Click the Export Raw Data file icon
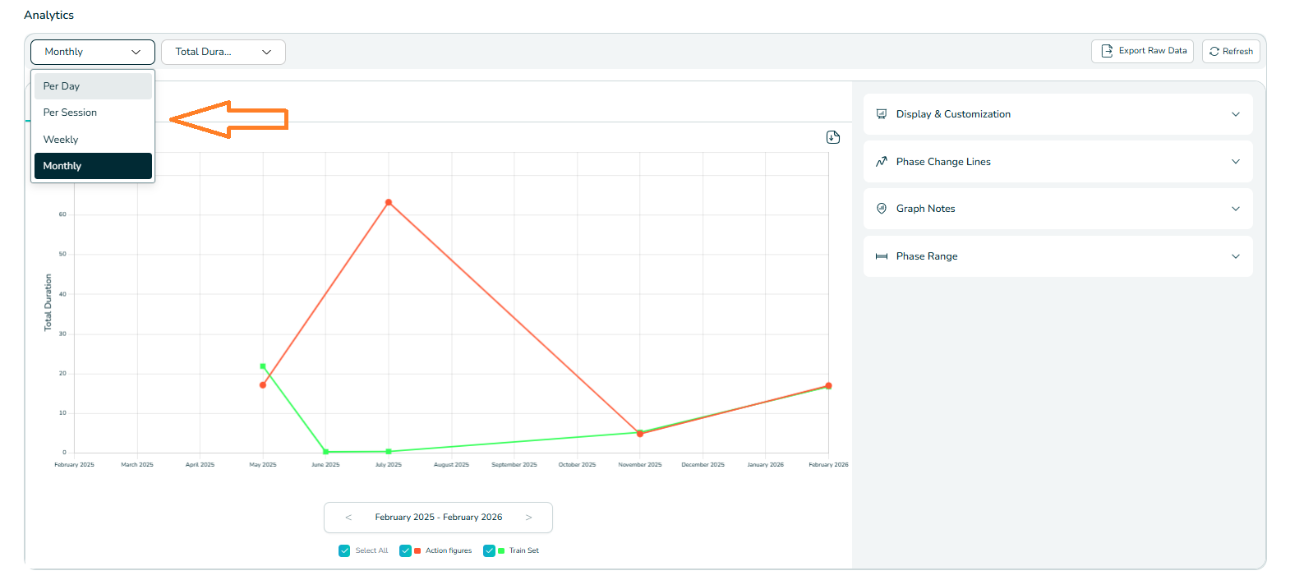This screenshot has width=1290, height=580. point(1107,51)
